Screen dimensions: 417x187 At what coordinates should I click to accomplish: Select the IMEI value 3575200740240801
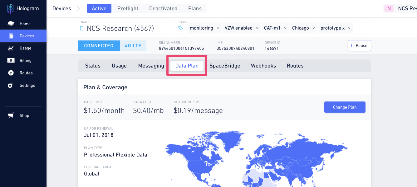tap(235, 48)
